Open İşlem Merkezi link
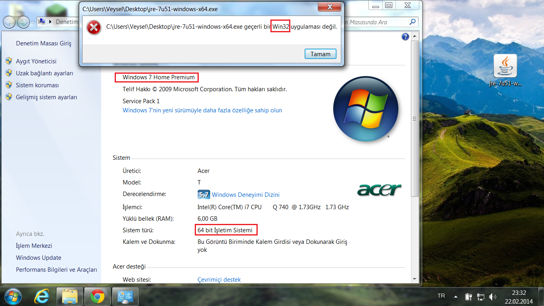Screen dimensions: 544x306 point(34,246)
